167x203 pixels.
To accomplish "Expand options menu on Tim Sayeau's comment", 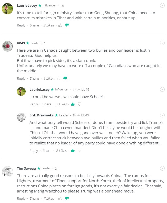I will tap(162, 168).
